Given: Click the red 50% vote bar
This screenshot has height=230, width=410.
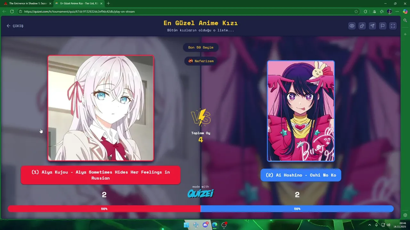Looking at the screenshot, I should click(104, 209).
